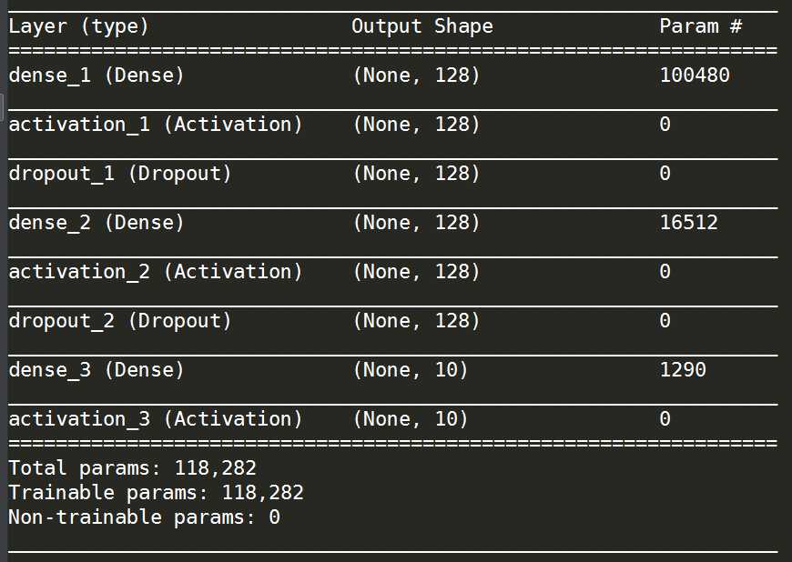Screen dimensions: 792x562
Task: Click the Non-trainable params: 0 line
Action: (145, 517)
